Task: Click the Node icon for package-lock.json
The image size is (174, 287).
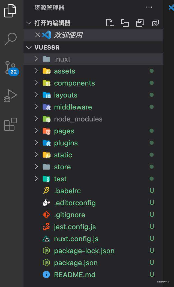Action: pyautogui.click(x=46, y=251)
